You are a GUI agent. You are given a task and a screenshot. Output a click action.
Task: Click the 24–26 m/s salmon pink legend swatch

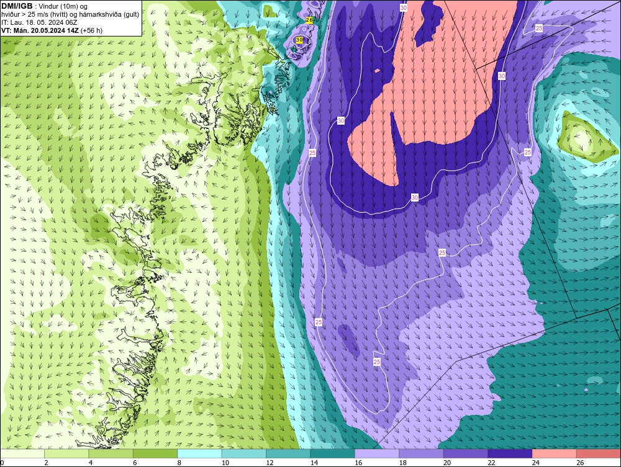pos(555,453)
